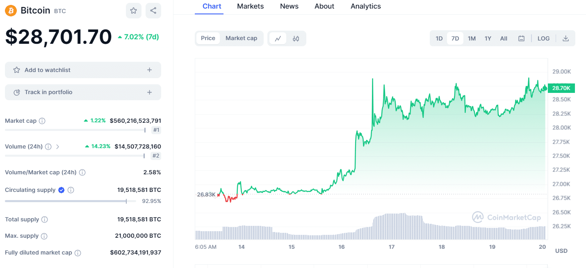This screenshot has height=268, width=586.
Task: Show info tooltip for Max. supply
Action: [44, 236]
